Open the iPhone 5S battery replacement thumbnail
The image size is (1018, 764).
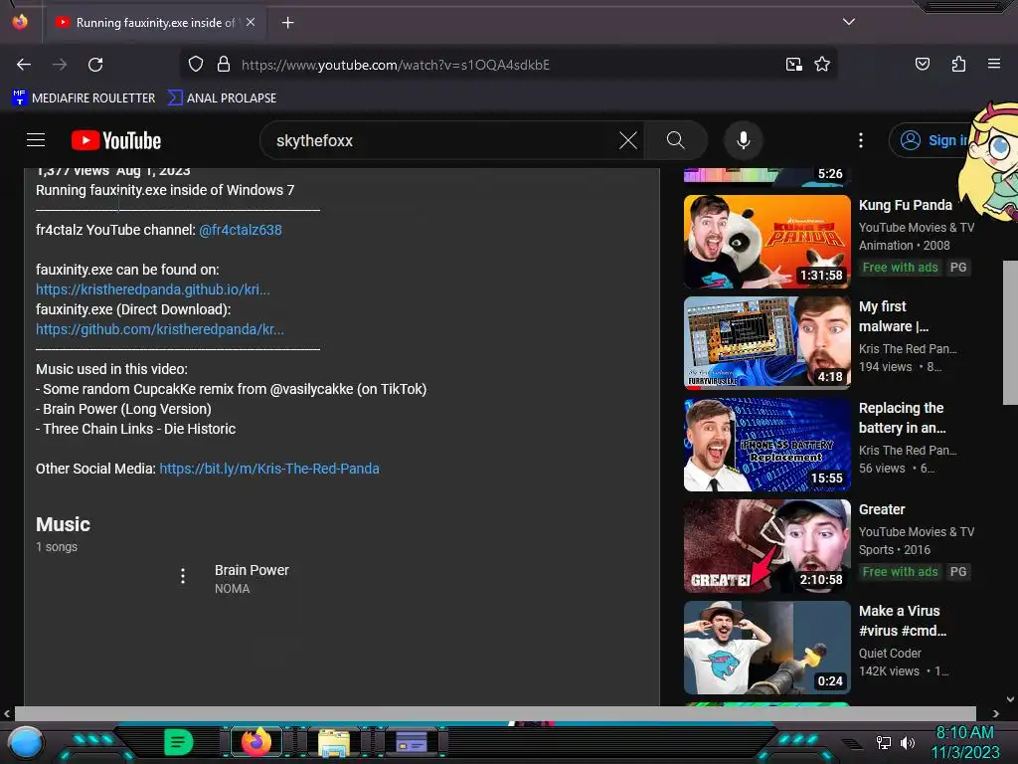point(766,445)
